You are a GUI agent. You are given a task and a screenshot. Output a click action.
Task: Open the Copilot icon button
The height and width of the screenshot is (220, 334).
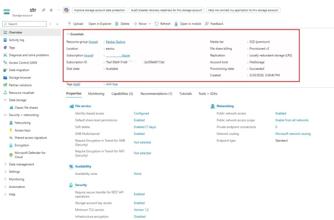click(66, 10)
